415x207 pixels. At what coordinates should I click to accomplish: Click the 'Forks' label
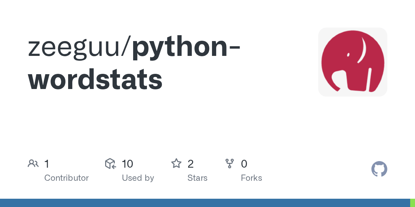[251, 178]
